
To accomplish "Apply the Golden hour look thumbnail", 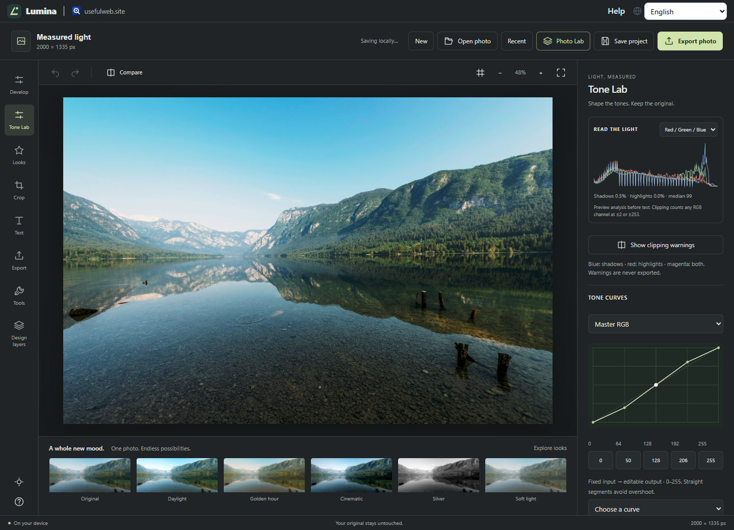I will [264, 480].
